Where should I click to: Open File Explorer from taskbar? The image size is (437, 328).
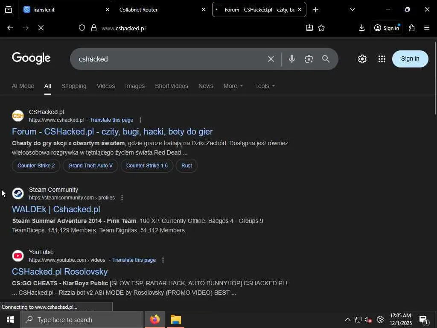(176, 319)
